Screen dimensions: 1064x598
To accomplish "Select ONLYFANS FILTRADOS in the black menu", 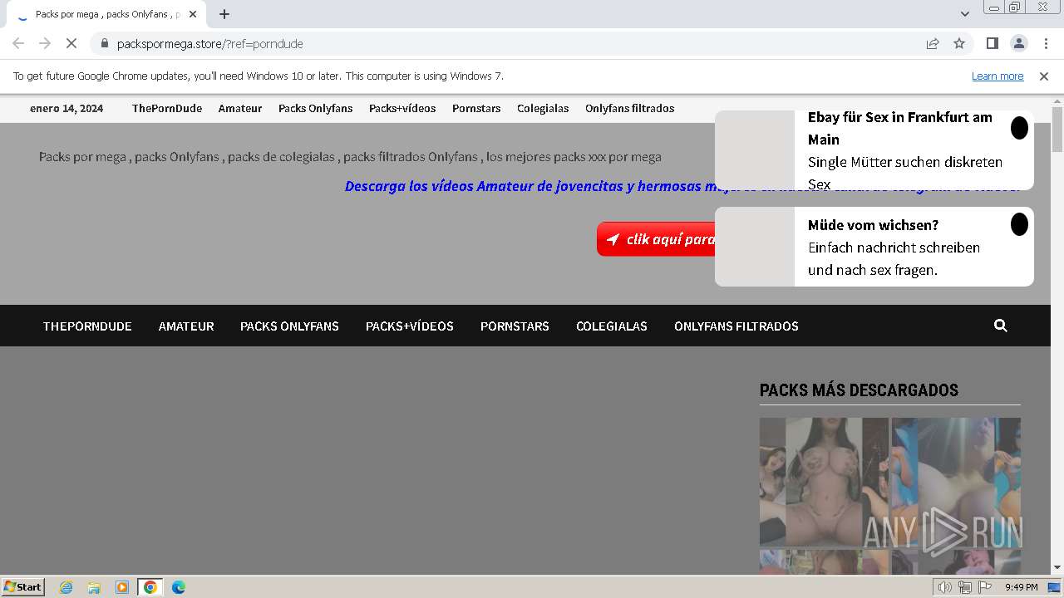I will pos(736,326).
